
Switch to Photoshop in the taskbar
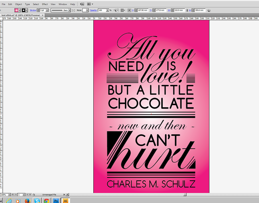tap(56, 201)
